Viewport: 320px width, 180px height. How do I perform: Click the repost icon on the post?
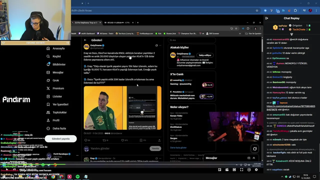[x=104, y=140]
